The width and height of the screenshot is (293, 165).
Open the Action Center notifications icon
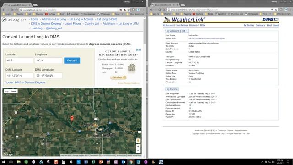tap(288, 162)
